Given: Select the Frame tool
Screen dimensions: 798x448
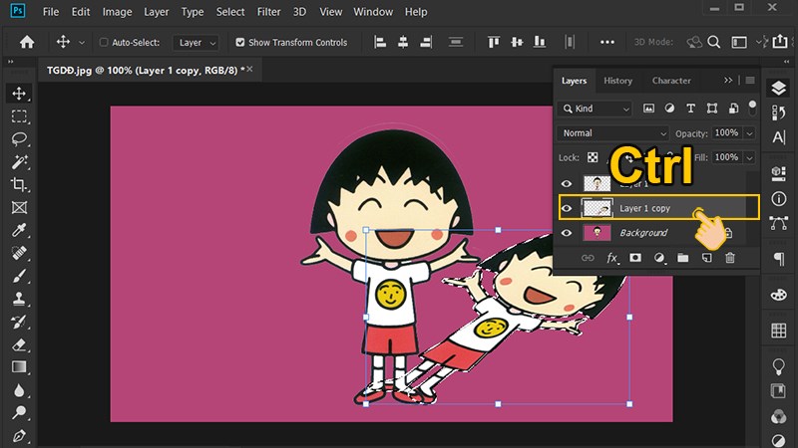Looking at the screenshot, I should pos(19,207).
